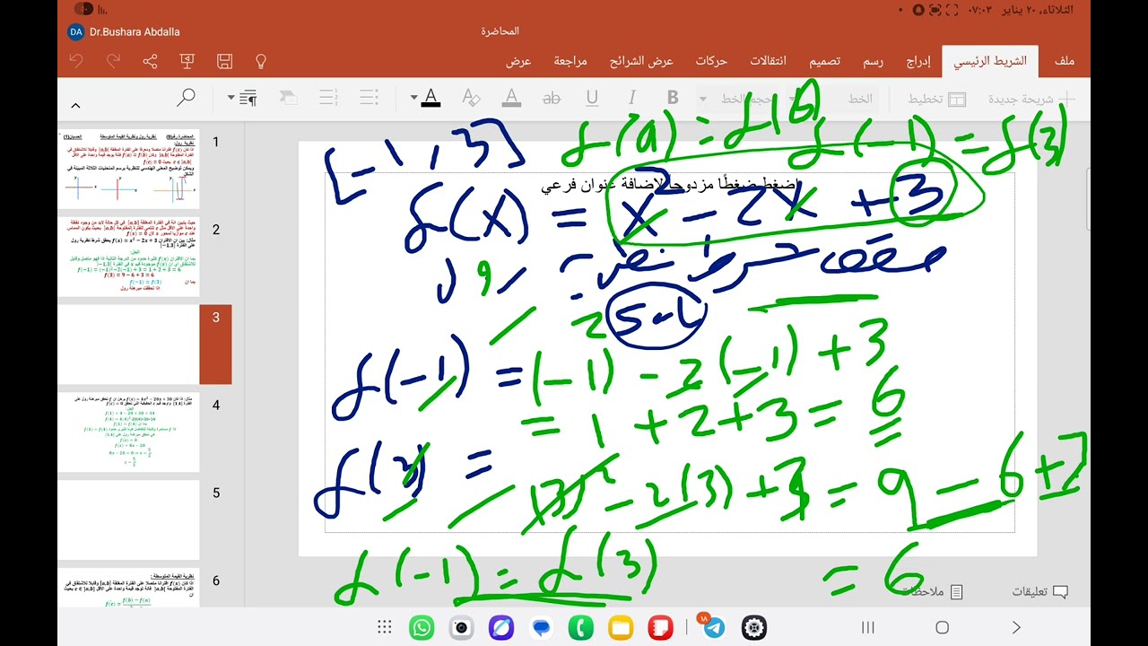This screenshot has height=646, width=1148.
Task: Toggle strikethrough formatting
Action: pyautogui.click(x=552, y=98)
